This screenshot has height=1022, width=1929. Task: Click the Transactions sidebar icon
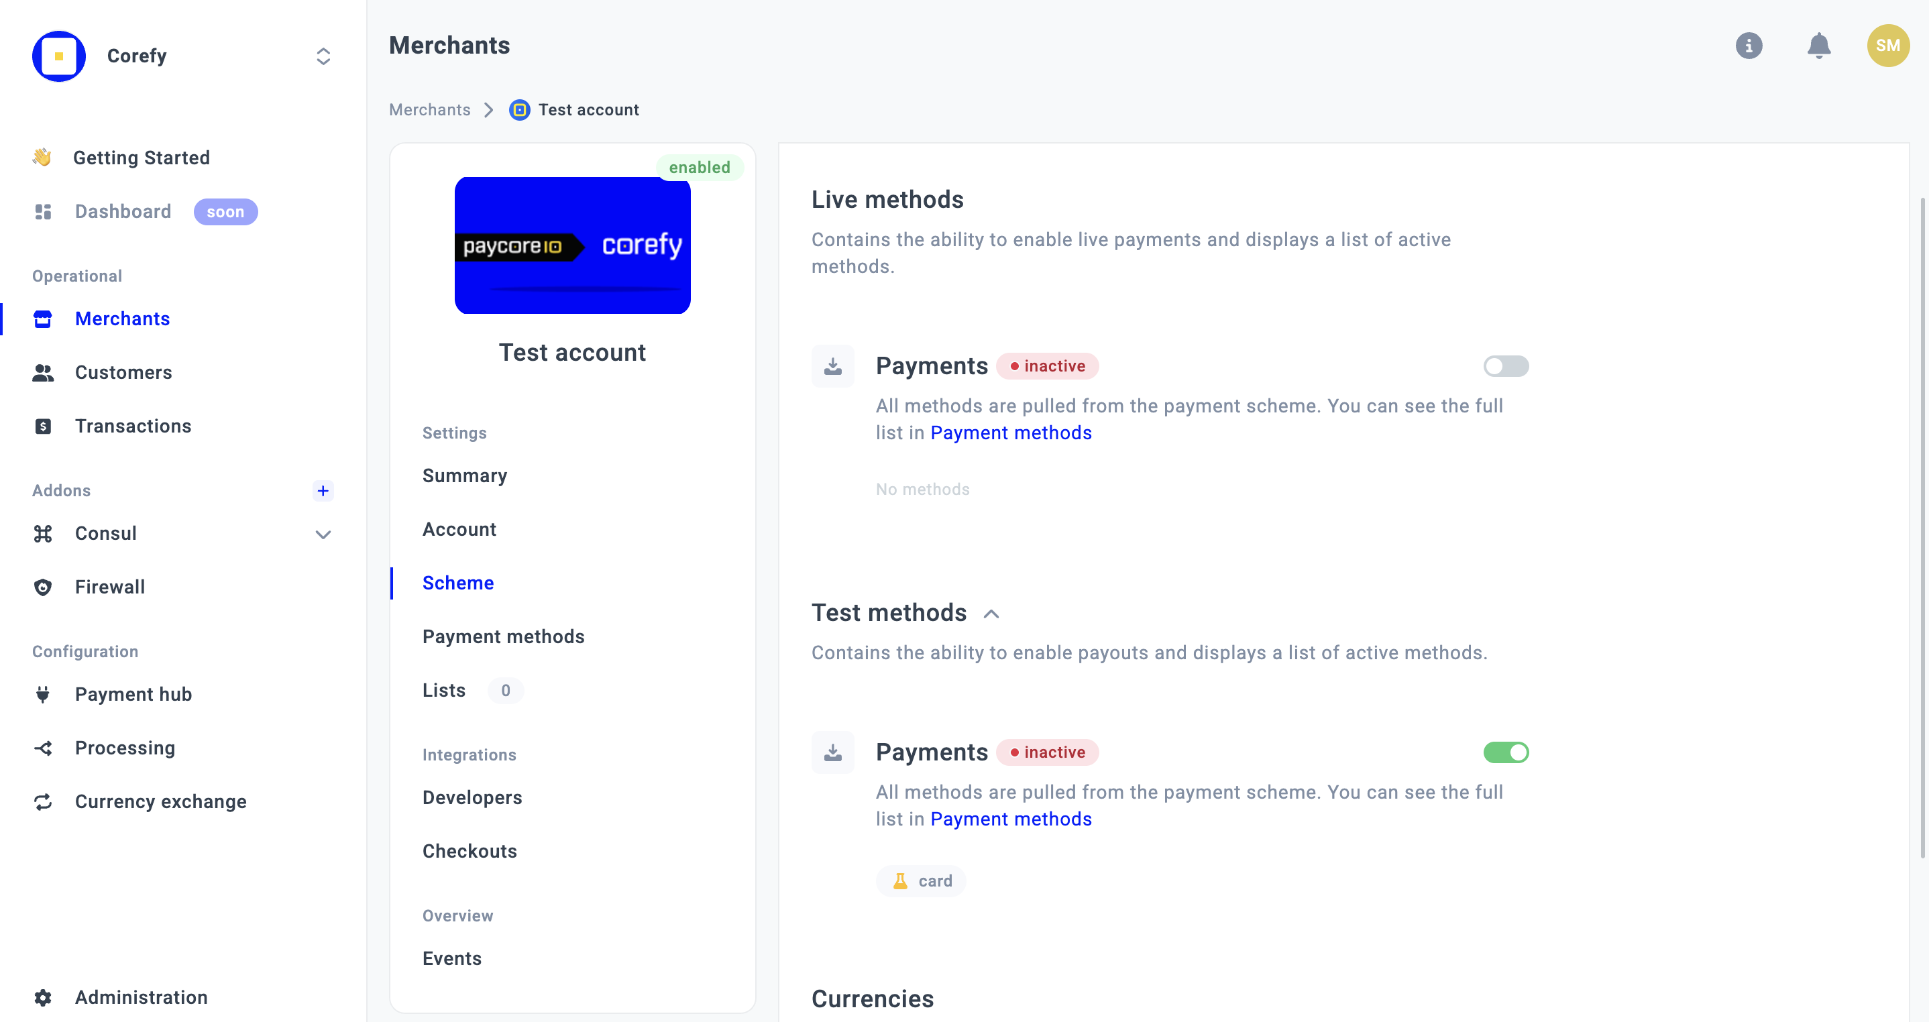(x=43, y=426)
